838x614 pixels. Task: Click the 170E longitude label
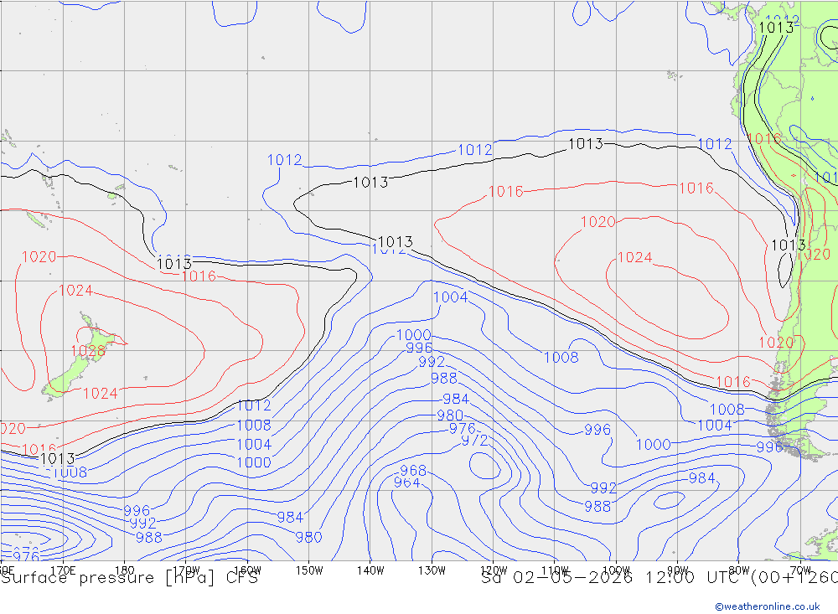[63, 570]
